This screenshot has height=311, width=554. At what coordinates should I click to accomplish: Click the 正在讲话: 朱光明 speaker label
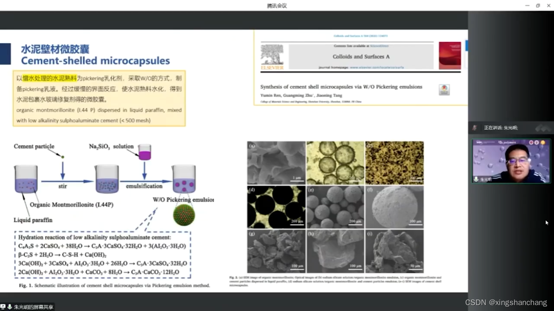pyautogui.click(x=501, y=128)
